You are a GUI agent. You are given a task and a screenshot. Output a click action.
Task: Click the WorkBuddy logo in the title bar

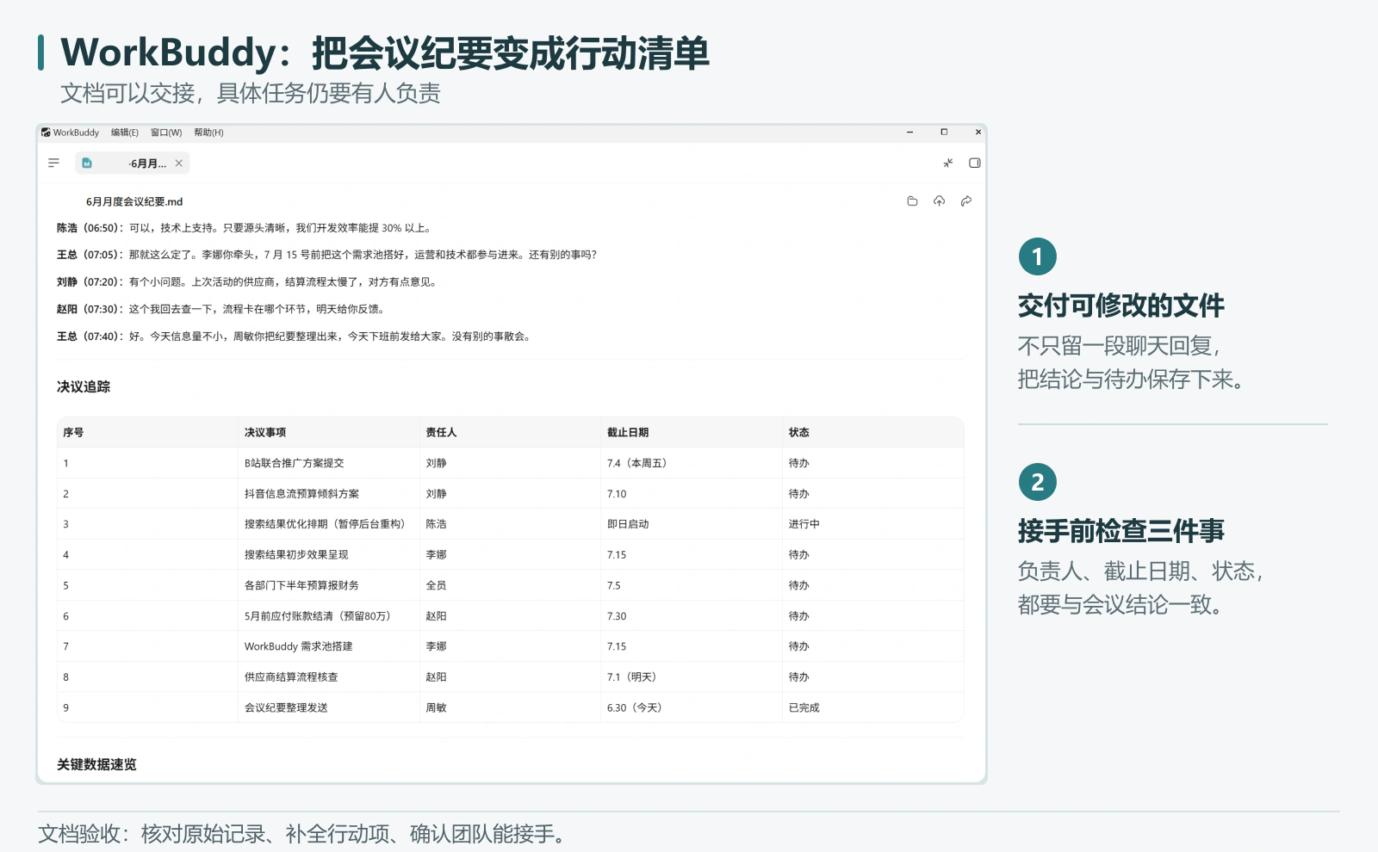pyautogui.click(x=46, y=133)
